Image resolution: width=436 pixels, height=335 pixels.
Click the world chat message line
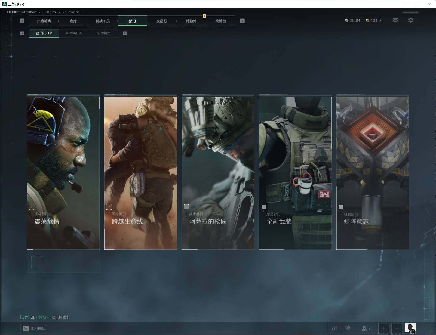coord(45,317)
